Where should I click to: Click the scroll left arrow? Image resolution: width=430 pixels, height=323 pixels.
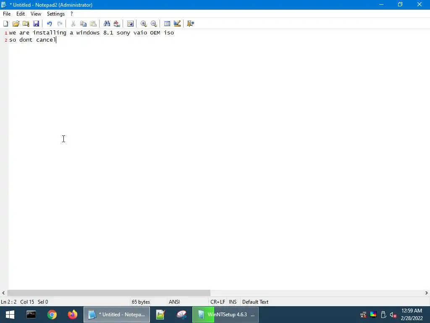pos(3,293)
